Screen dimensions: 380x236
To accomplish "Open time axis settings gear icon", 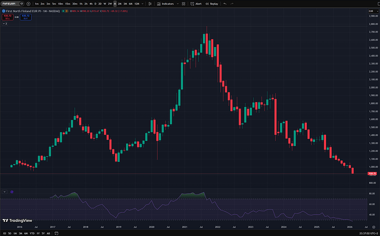I will coord(374,227).
